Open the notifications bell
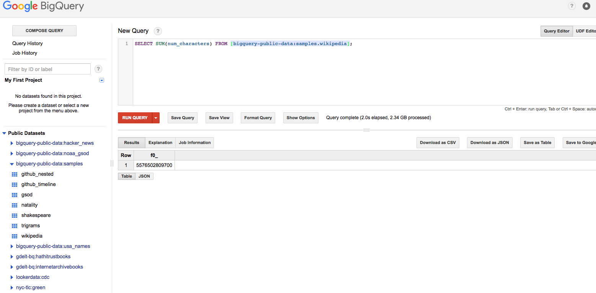Screen dimensions: 596x293 [x=586, y=6]
